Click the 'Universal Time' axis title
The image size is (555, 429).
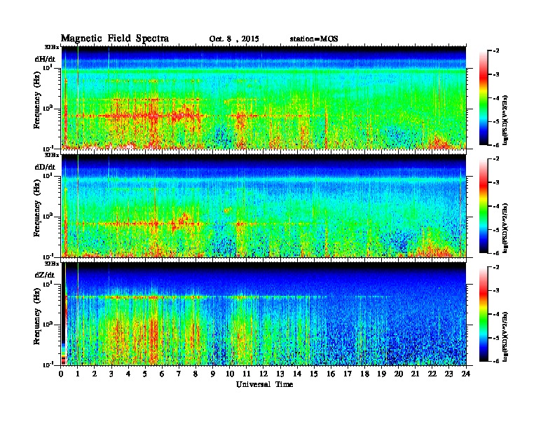tap(265, 384)
